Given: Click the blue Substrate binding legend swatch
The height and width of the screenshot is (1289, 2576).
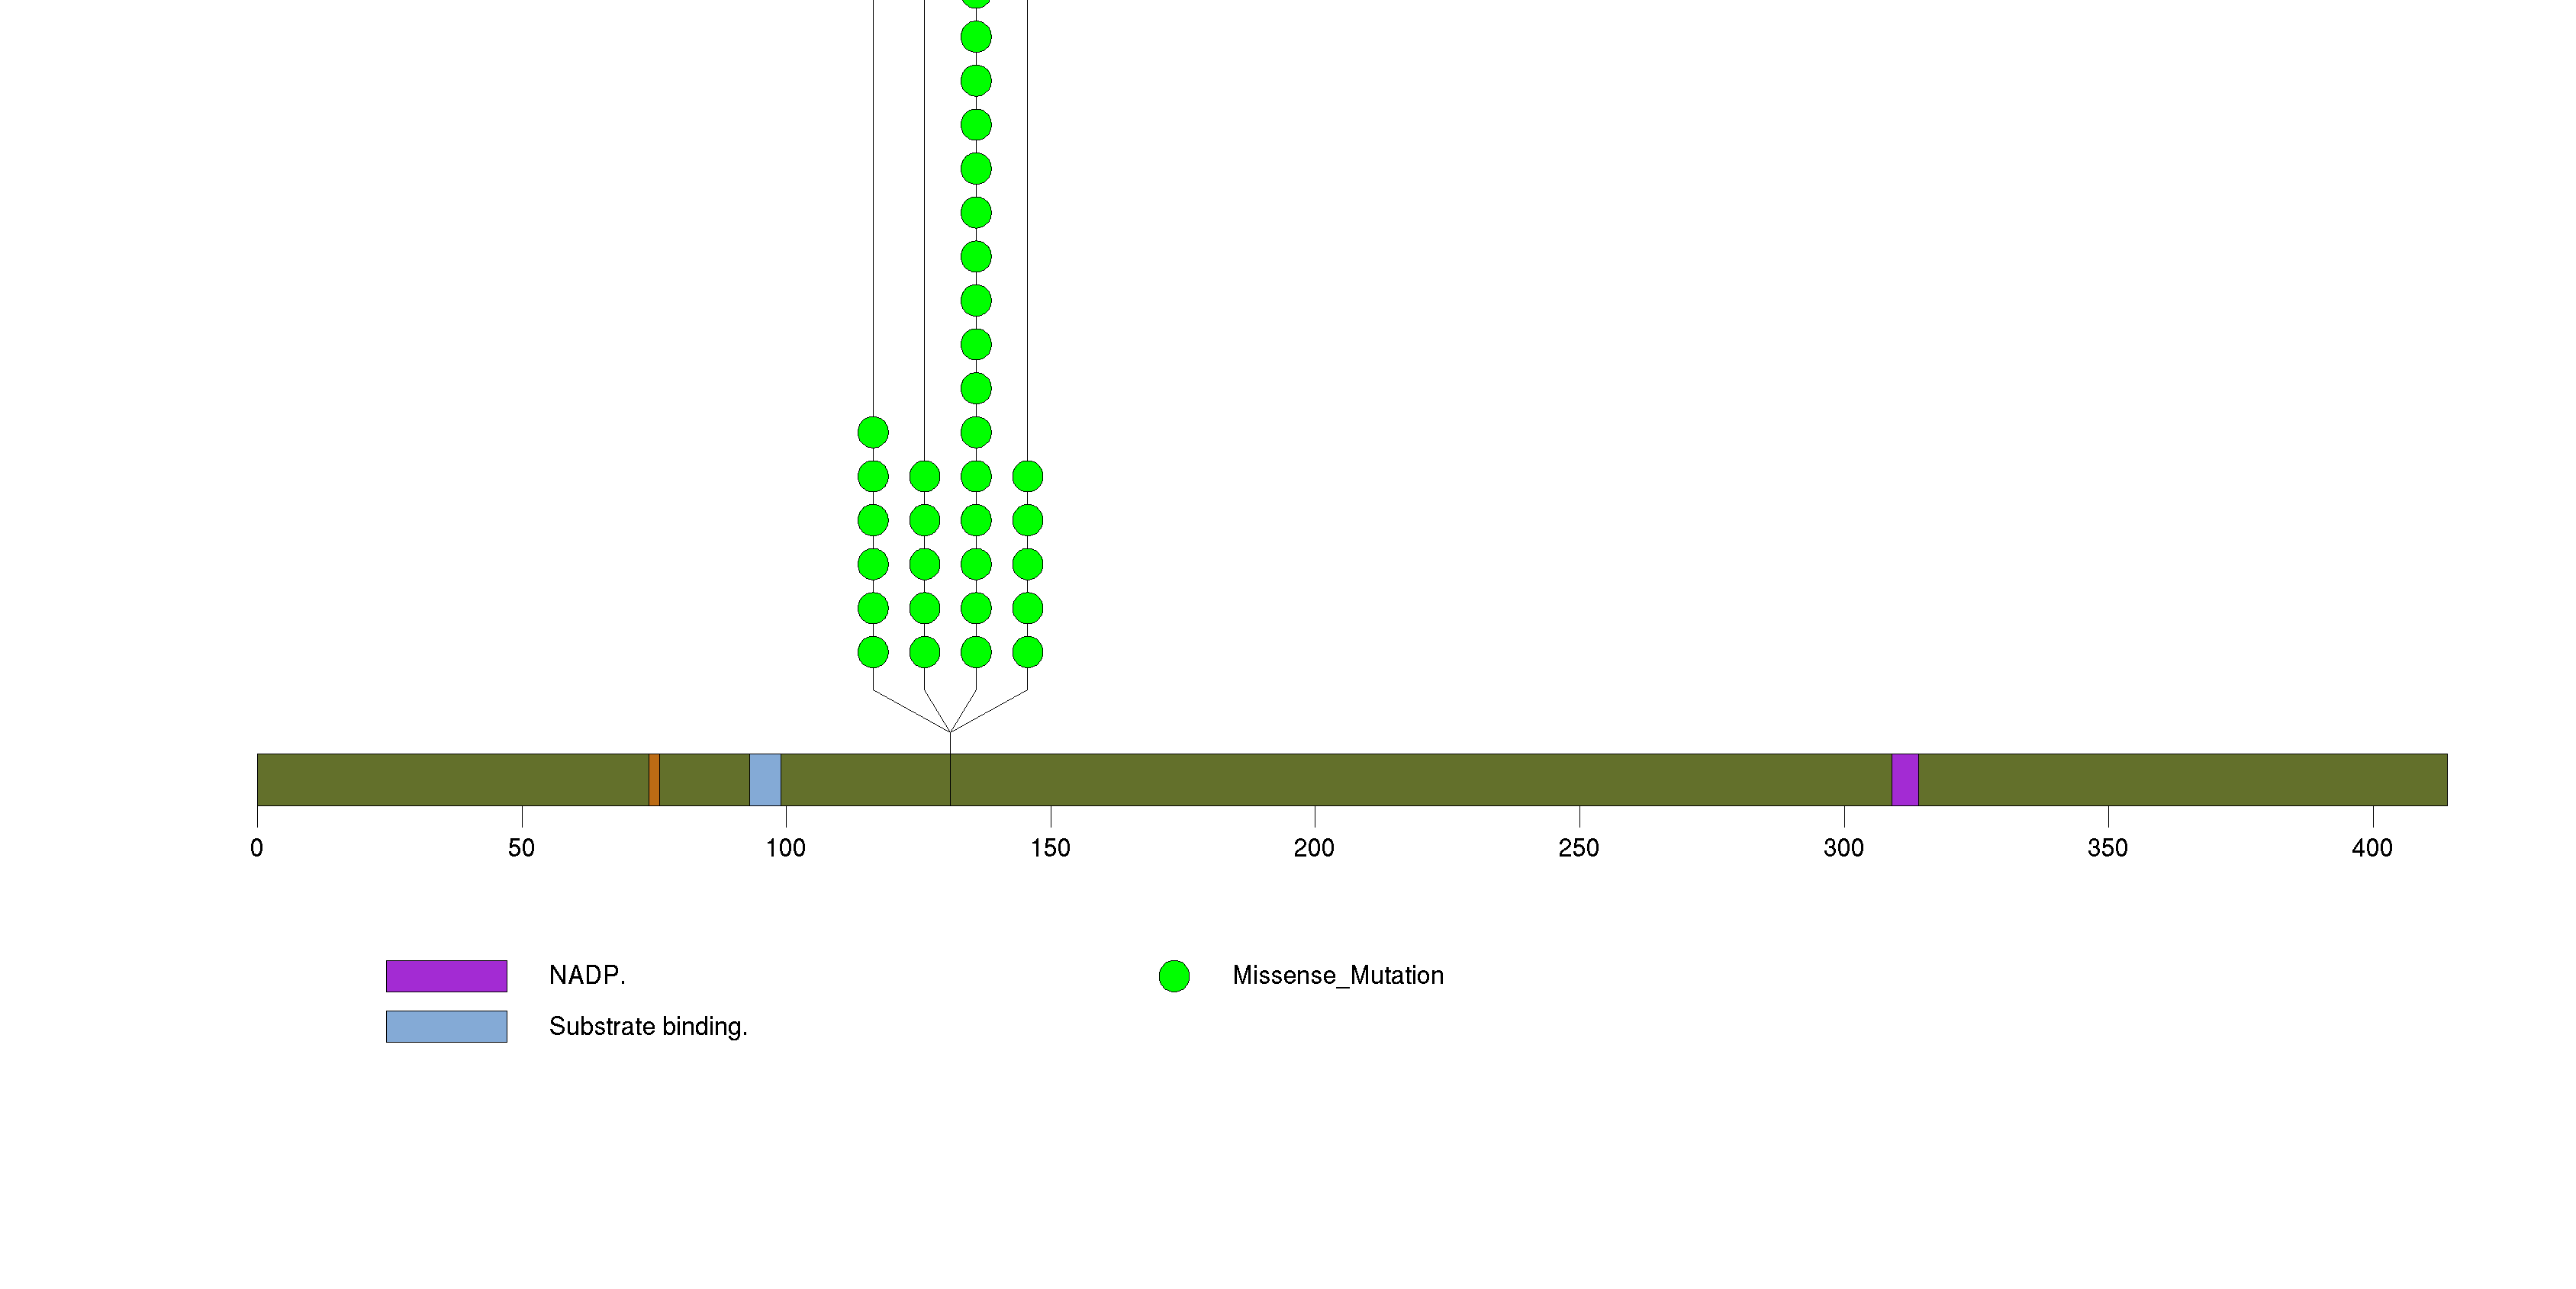Looking at the screenshot, I should [446, 1026].
